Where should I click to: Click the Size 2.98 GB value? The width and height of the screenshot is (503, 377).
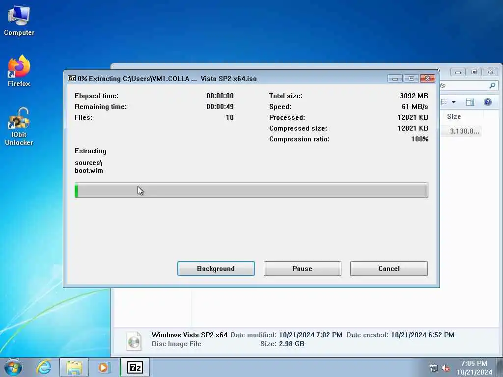pos(291,344)
